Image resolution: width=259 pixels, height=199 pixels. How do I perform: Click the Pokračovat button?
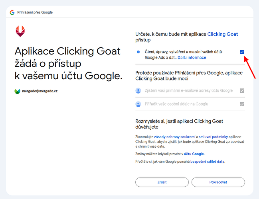[218, 182]
